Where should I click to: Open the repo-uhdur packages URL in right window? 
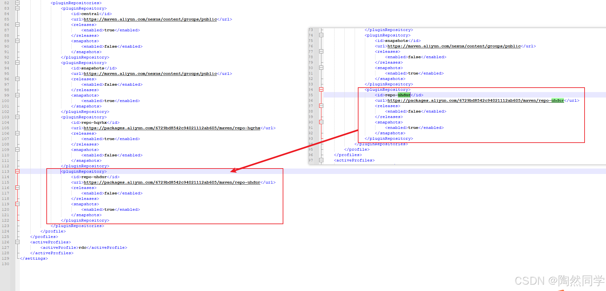coord(476,100)
